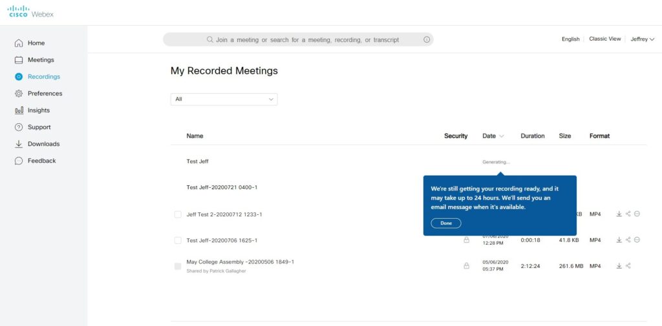The width and height of the screenshot is (662, 326).
Task: Open the All recordings filter dropdown
Action: [x=224, y=99]
